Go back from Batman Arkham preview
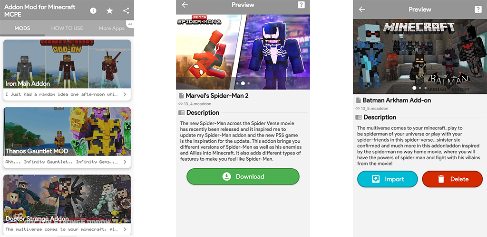487x237 pixels. click(x=362, y=9)
